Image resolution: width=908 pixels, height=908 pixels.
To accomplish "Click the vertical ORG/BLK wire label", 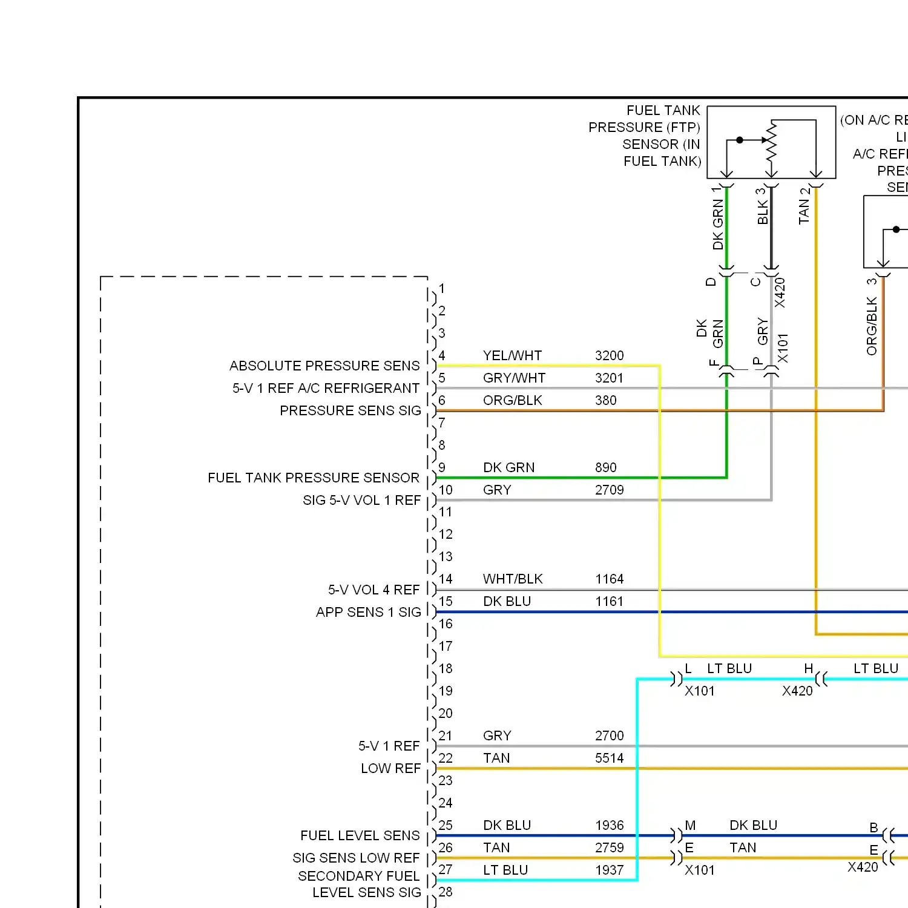I will [x=871, y=326].
